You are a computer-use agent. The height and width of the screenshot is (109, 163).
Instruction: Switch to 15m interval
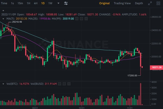tap(20, 3)
